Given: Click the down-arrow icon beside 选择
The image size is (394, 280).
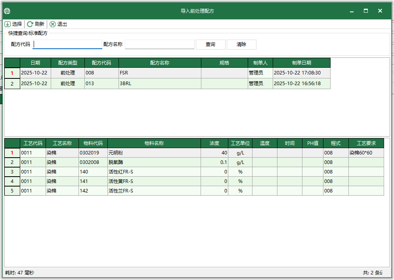Looking at the screenshot, I should point(7,24).
